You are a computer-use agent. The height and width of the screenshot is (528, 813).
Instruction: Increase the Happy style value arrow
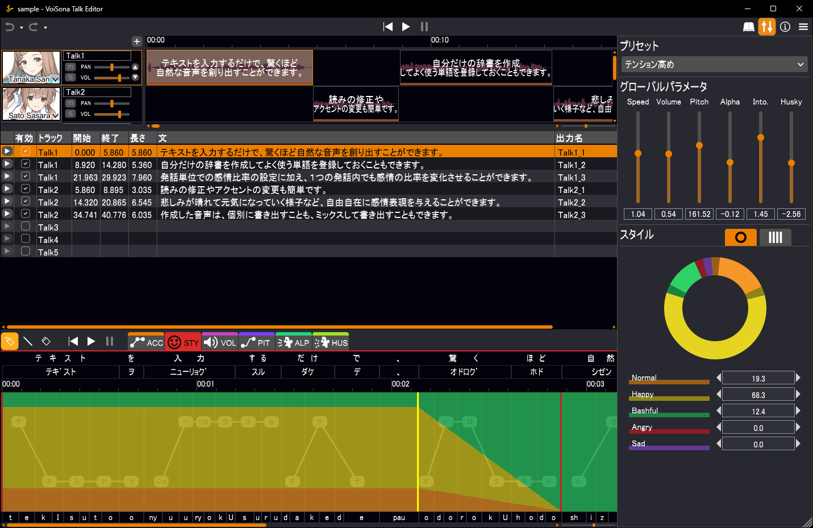click(x=798, y=394)
